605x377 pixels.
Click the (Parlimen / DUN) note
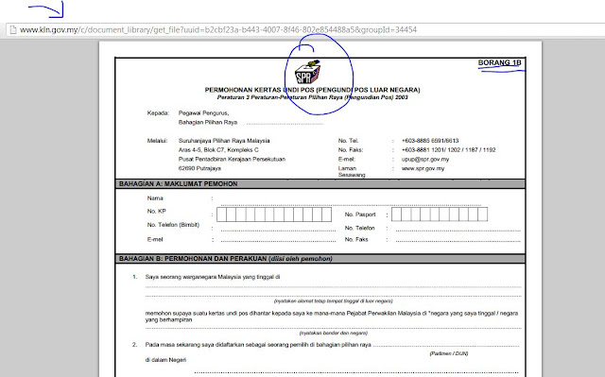449,353
